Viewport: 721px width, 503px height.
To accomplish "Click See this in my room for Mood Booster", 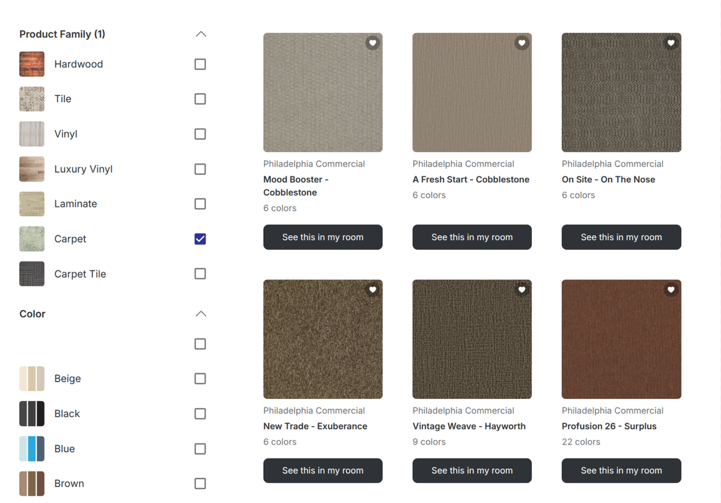I will pos(323,237).
